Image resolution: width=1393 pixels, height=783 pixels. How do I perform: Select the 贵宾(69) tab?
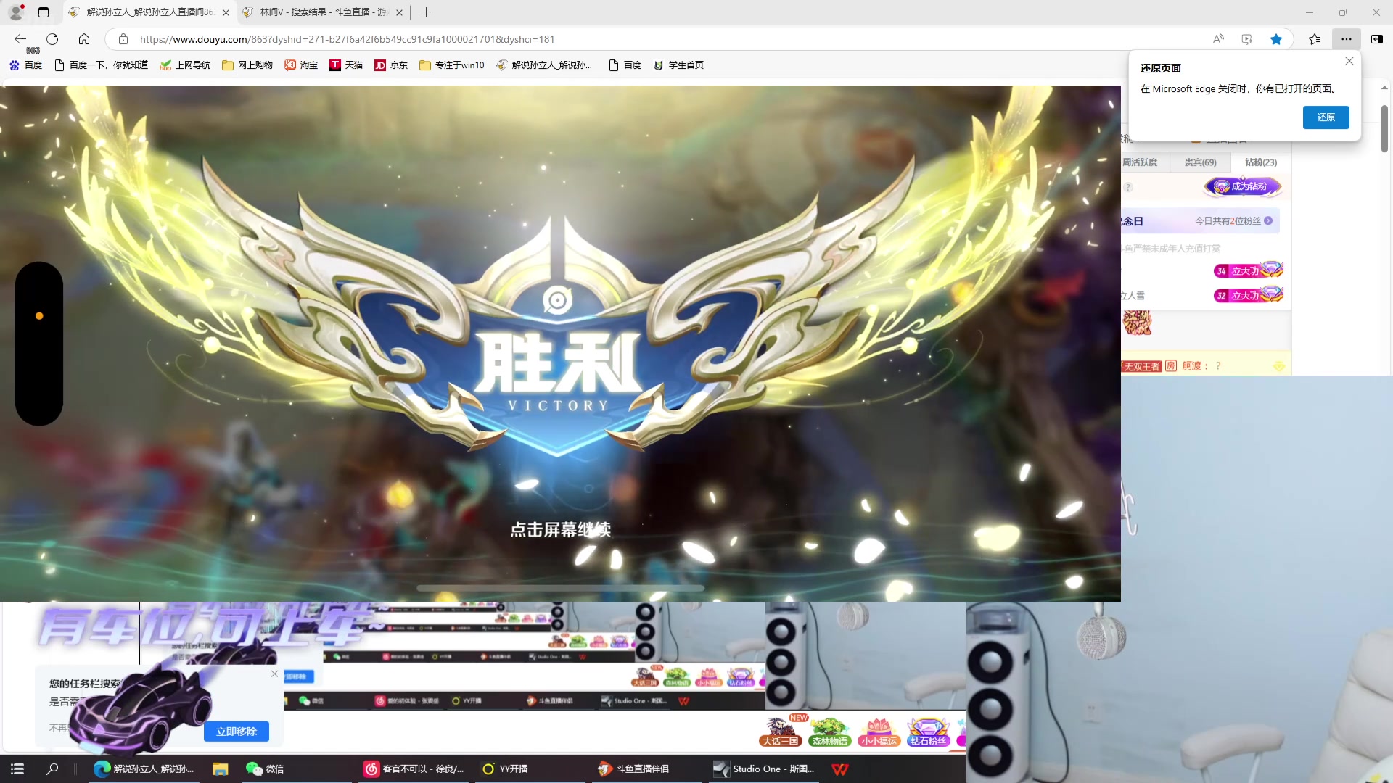click(x=1200, y=162)
